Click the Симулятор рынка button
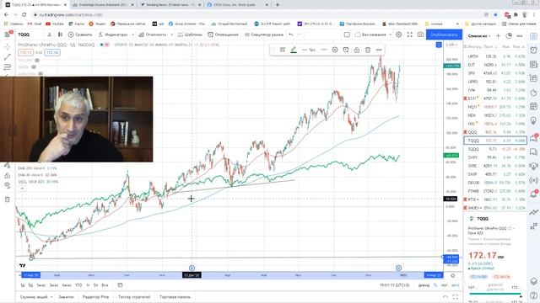540x303 pixels. 264,35
